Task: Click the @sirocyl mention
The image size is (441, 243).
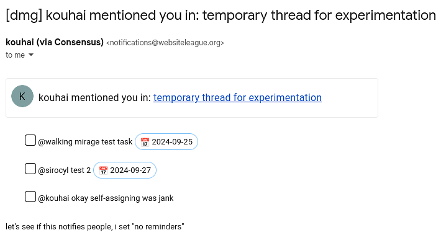Action: tap(53, 170)
